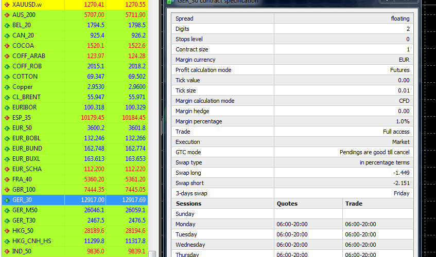
Task: Select the AUS_200 symbol name
Action: [24, 15]
